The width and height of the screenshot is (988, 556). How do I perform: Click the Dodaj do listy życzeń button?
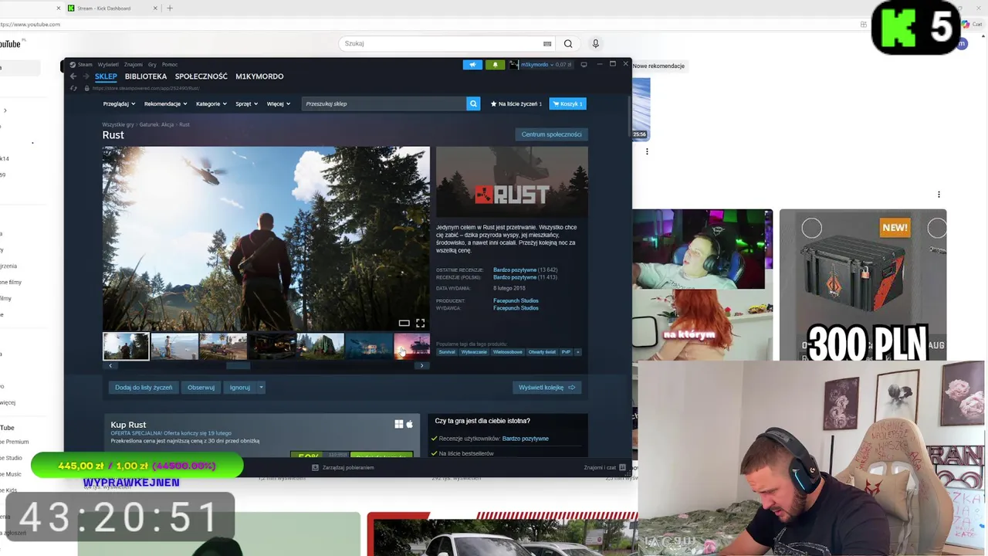(144, 388)
